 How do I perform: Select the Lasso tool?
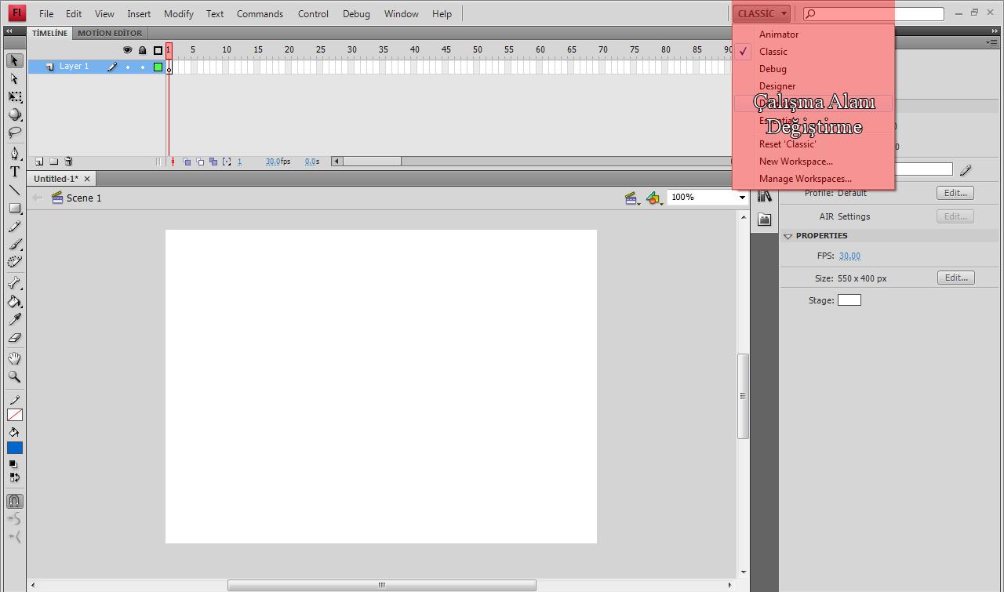click(x=14, y=133)
